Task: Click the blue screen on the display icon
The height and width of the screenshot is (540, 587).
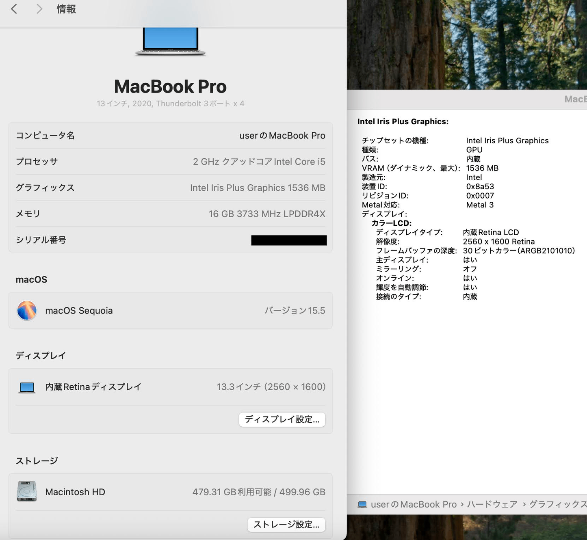Action: 26,386
